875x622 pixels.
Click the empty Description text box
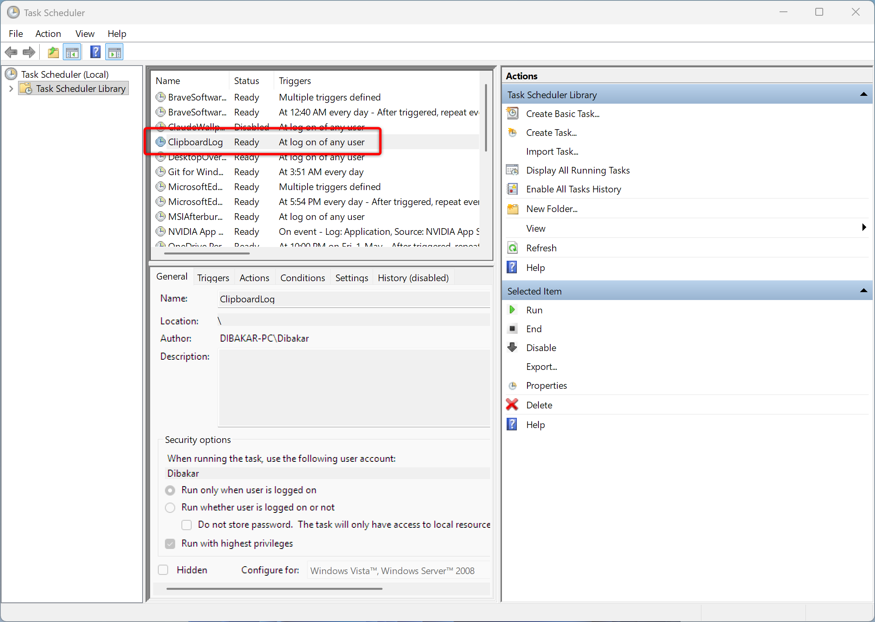pos(354,388)
